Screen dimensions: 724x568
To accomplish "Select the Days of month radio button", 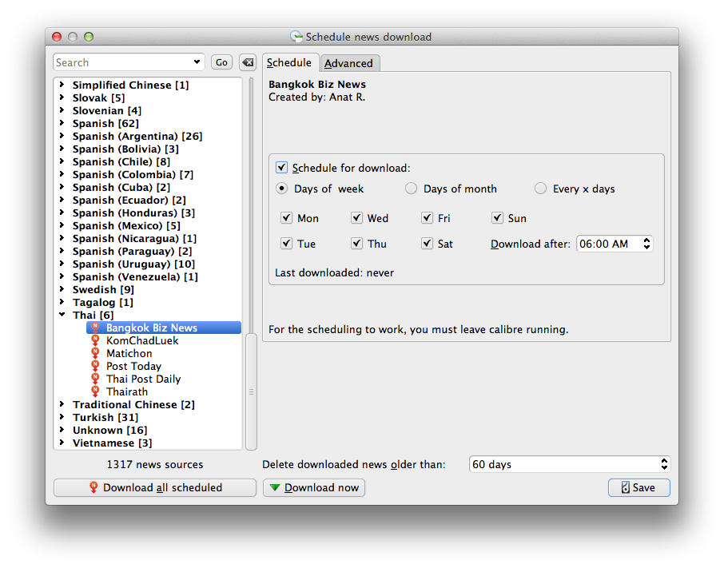I will click(411, 189).
